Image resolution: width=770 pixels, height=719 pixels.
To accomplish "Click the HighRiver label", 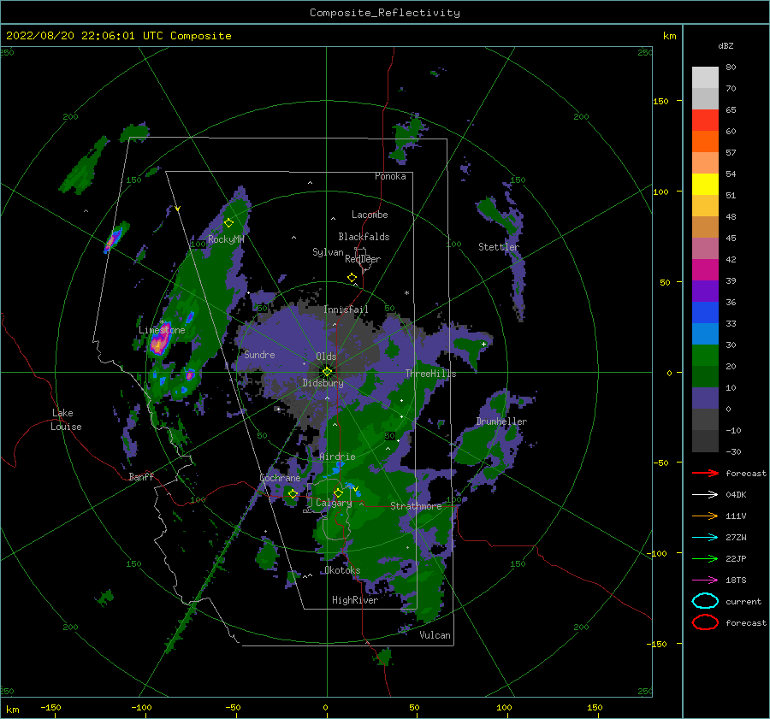I will [x=355, y=600].
